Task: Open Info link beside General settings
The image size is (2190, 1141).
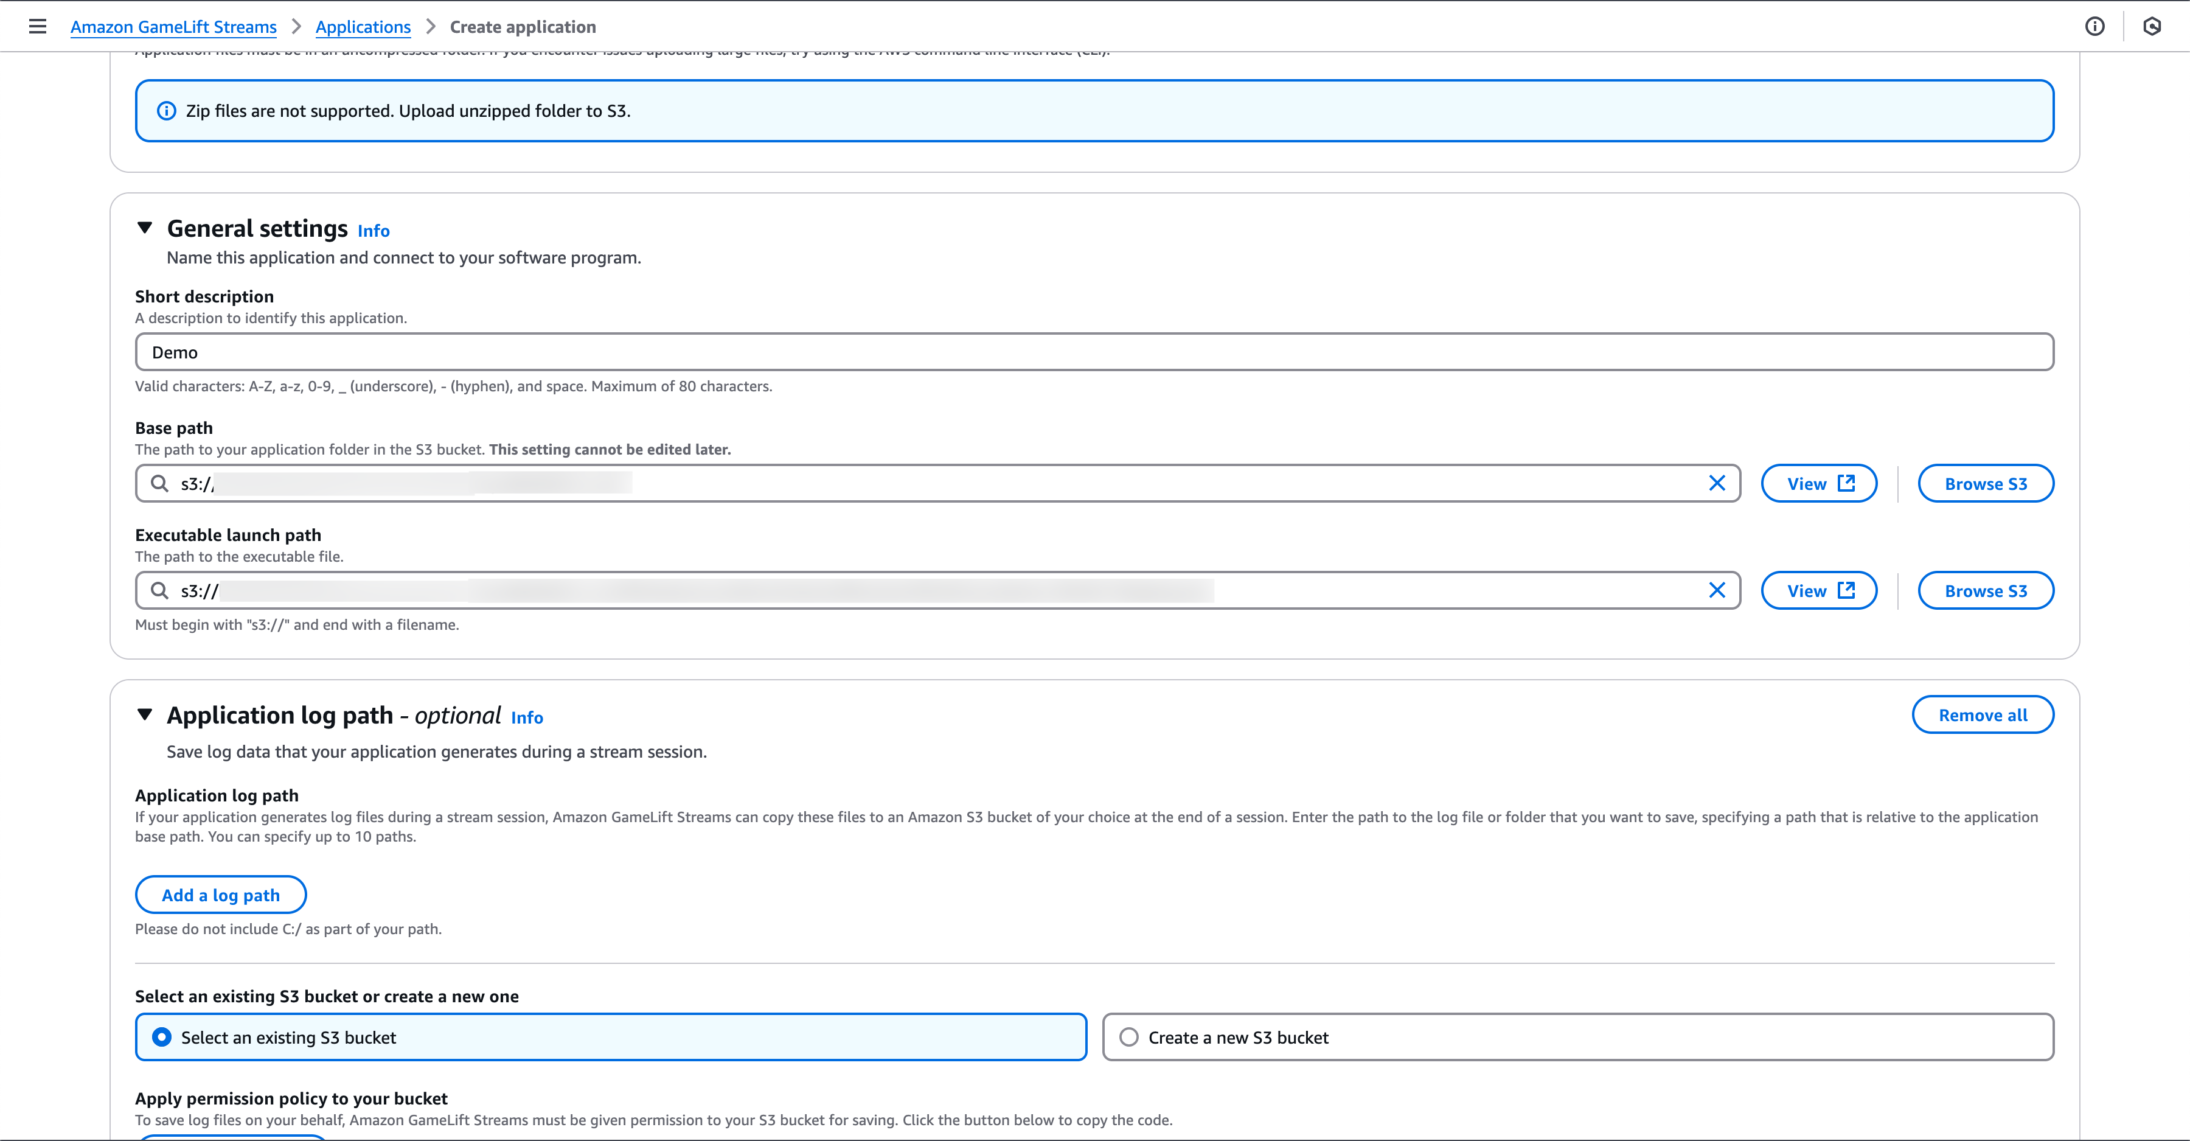Action: 374,231
